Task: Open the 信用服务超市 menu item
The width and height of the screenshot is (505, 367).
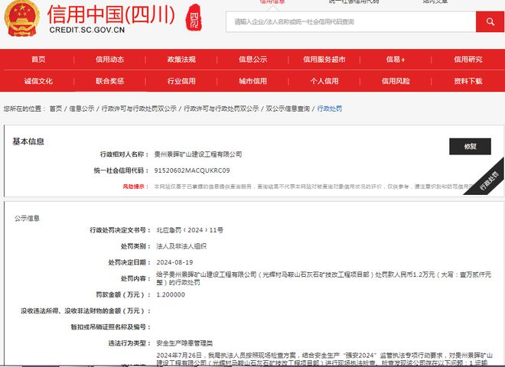Action: pos(324,60)
